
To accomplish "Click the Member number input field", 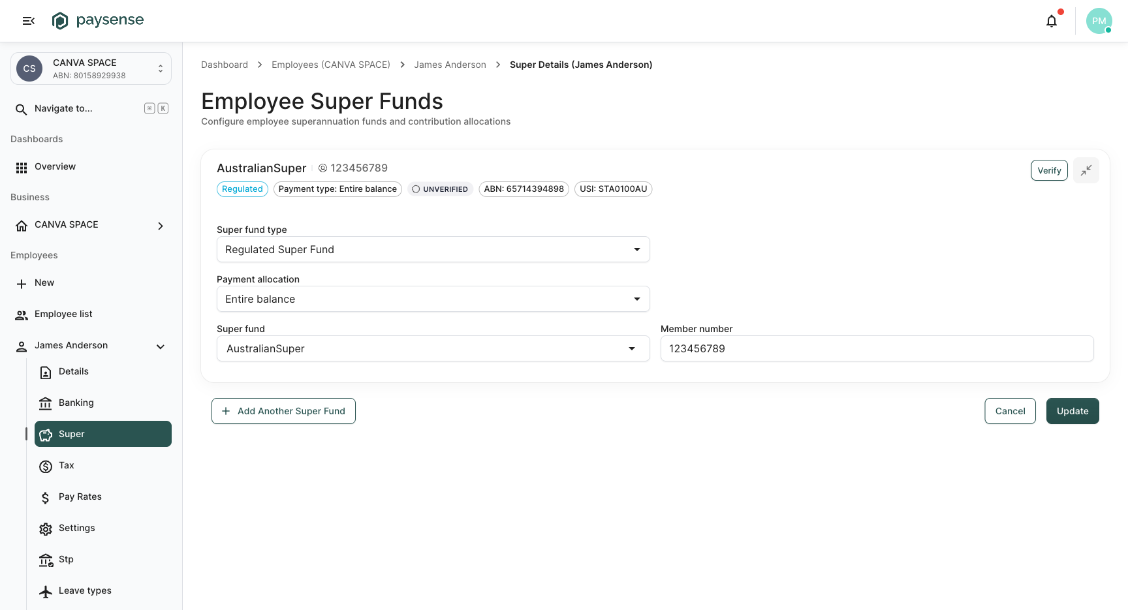I will pos(877,348).
